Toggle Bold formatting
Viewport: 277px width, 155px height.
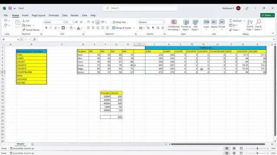pyautogui.click(x=46, y=28)
